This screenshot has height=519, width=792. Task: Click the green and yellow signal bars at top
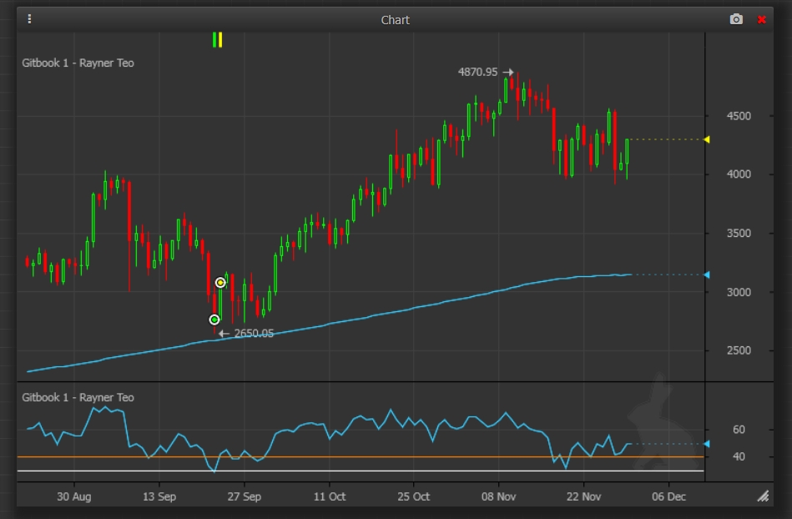coord(217,40)
